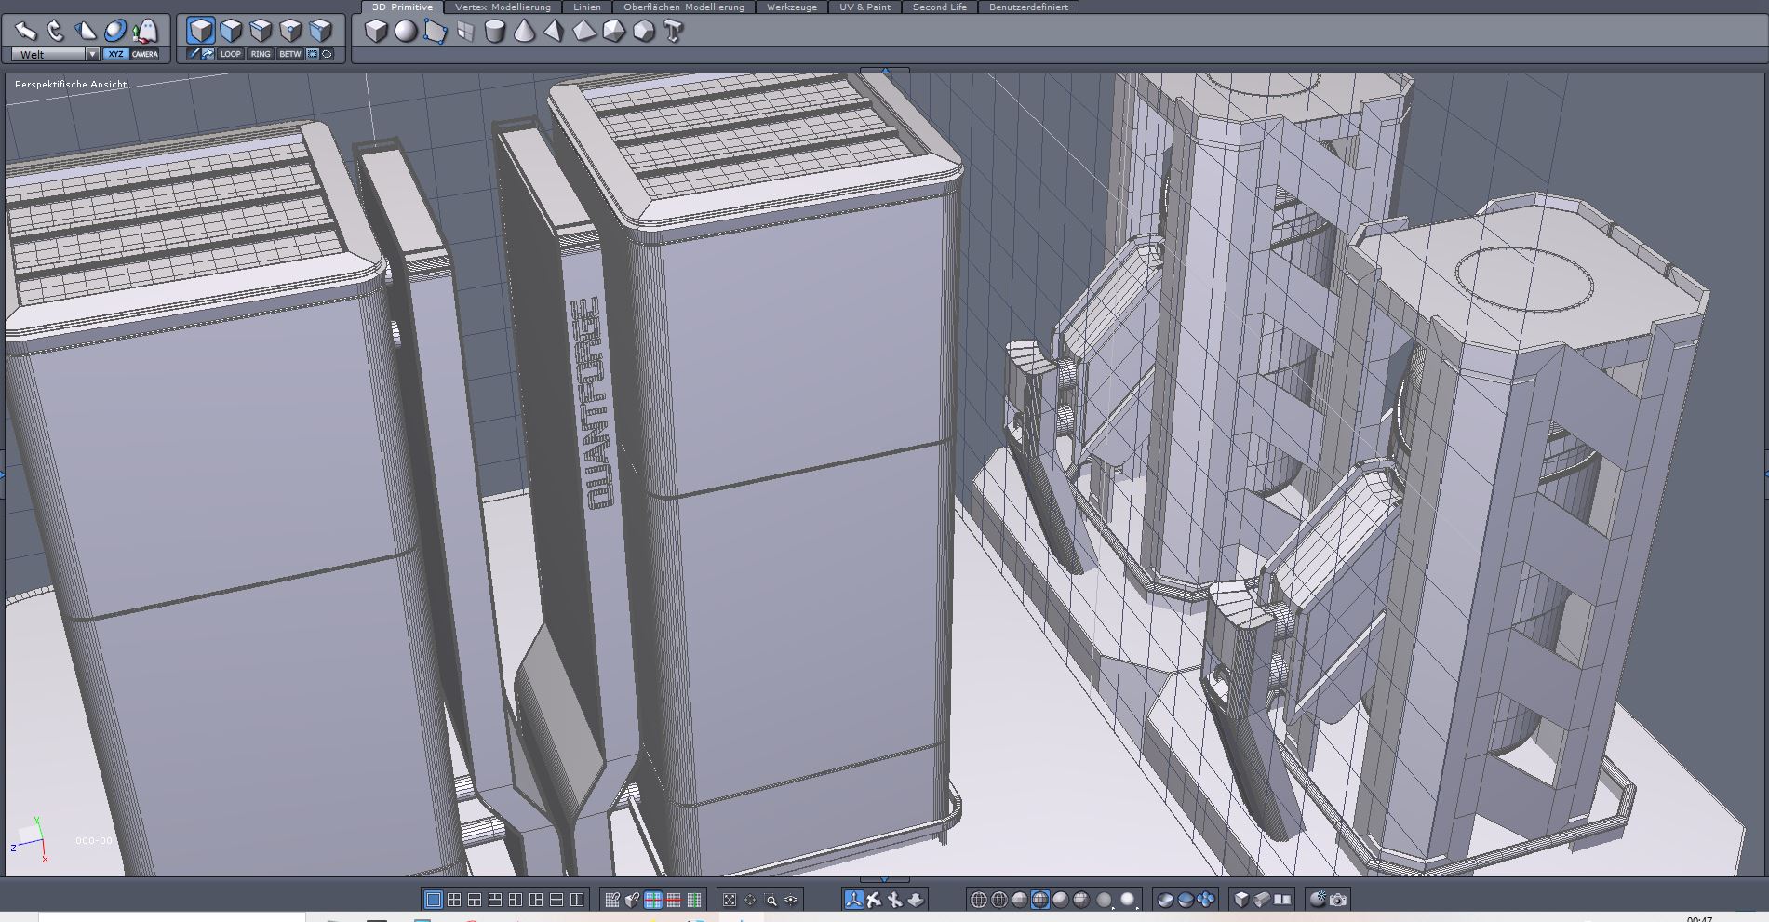
Task: Expand the top toolbar collapse handle
Action: [885, 70]
